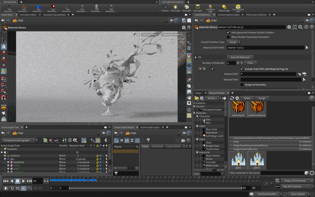Pin the Scene Graph Tree pane
Viewport: 315px width, 197px height.
pos(103,133)
